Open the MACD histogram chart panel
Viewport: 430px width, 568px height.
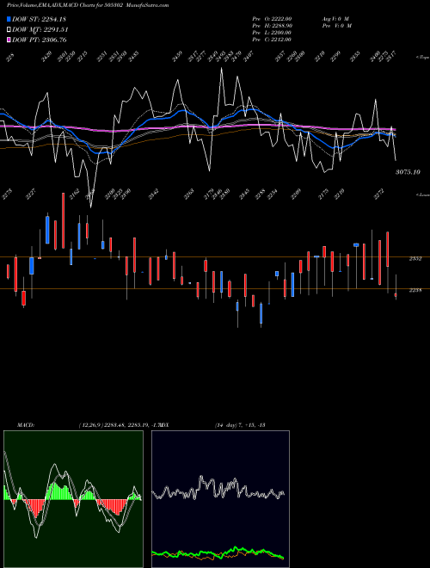(x=73, y=499)
